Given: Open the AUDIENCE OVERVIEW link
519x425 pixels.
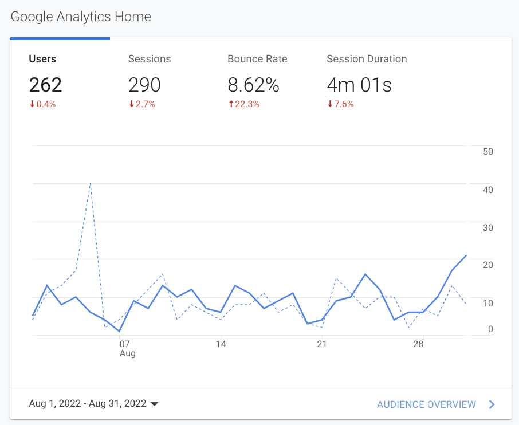Looking at the screenshot, I should coord(426,404).
